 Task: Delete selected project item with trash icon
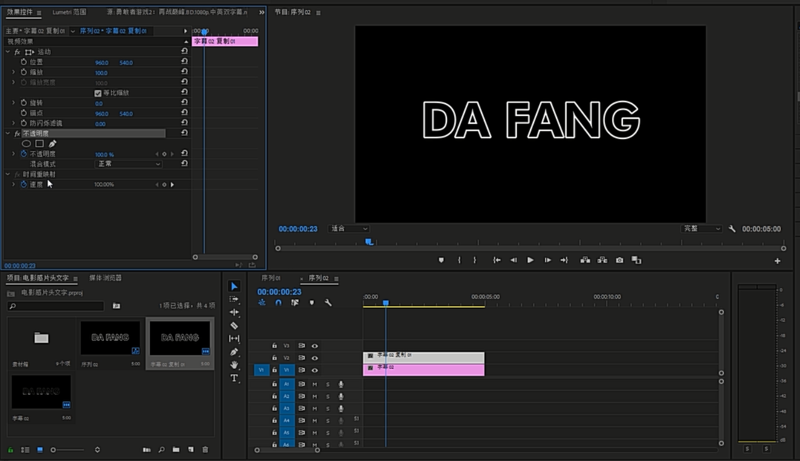[205, 449]
